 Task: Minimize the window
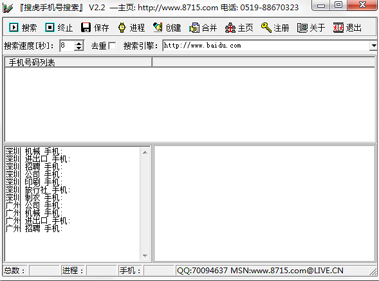point(321,5)
